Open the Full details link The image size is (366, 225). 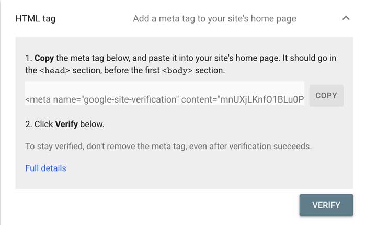point(45,168)
